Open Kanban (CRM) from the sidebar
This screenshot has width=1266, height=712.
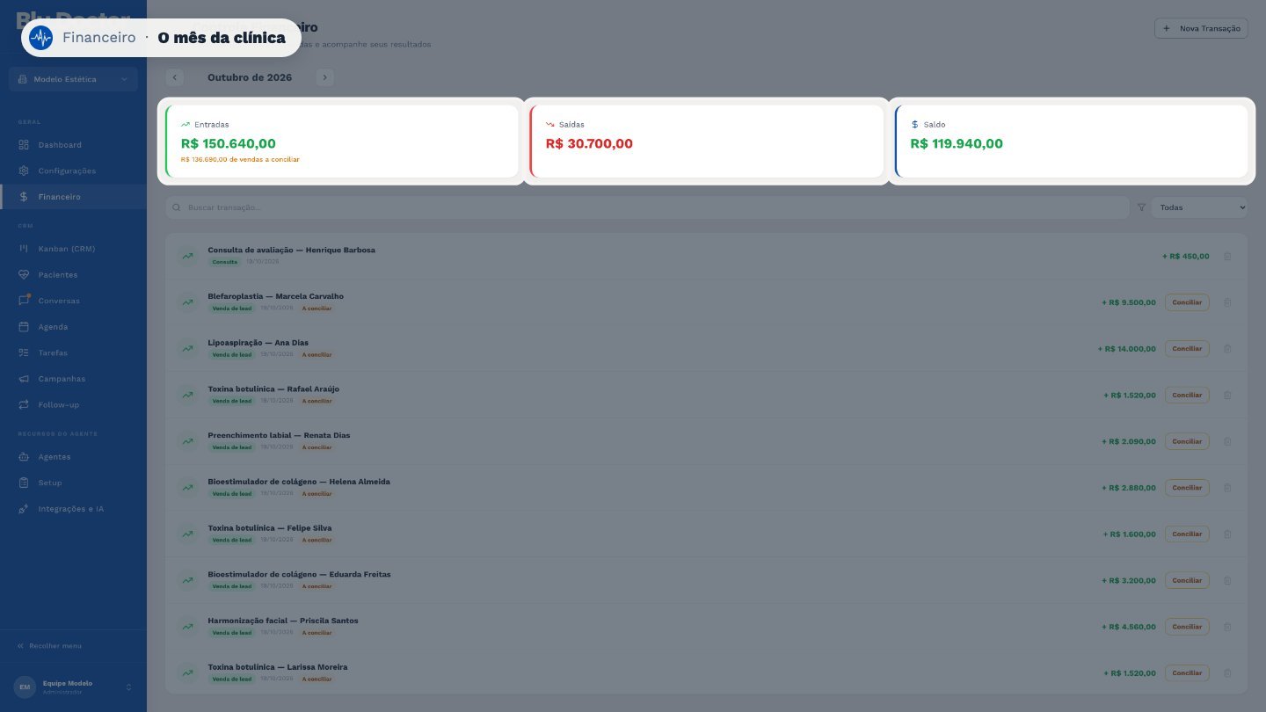pyautogui.click(x=73, y=249)
